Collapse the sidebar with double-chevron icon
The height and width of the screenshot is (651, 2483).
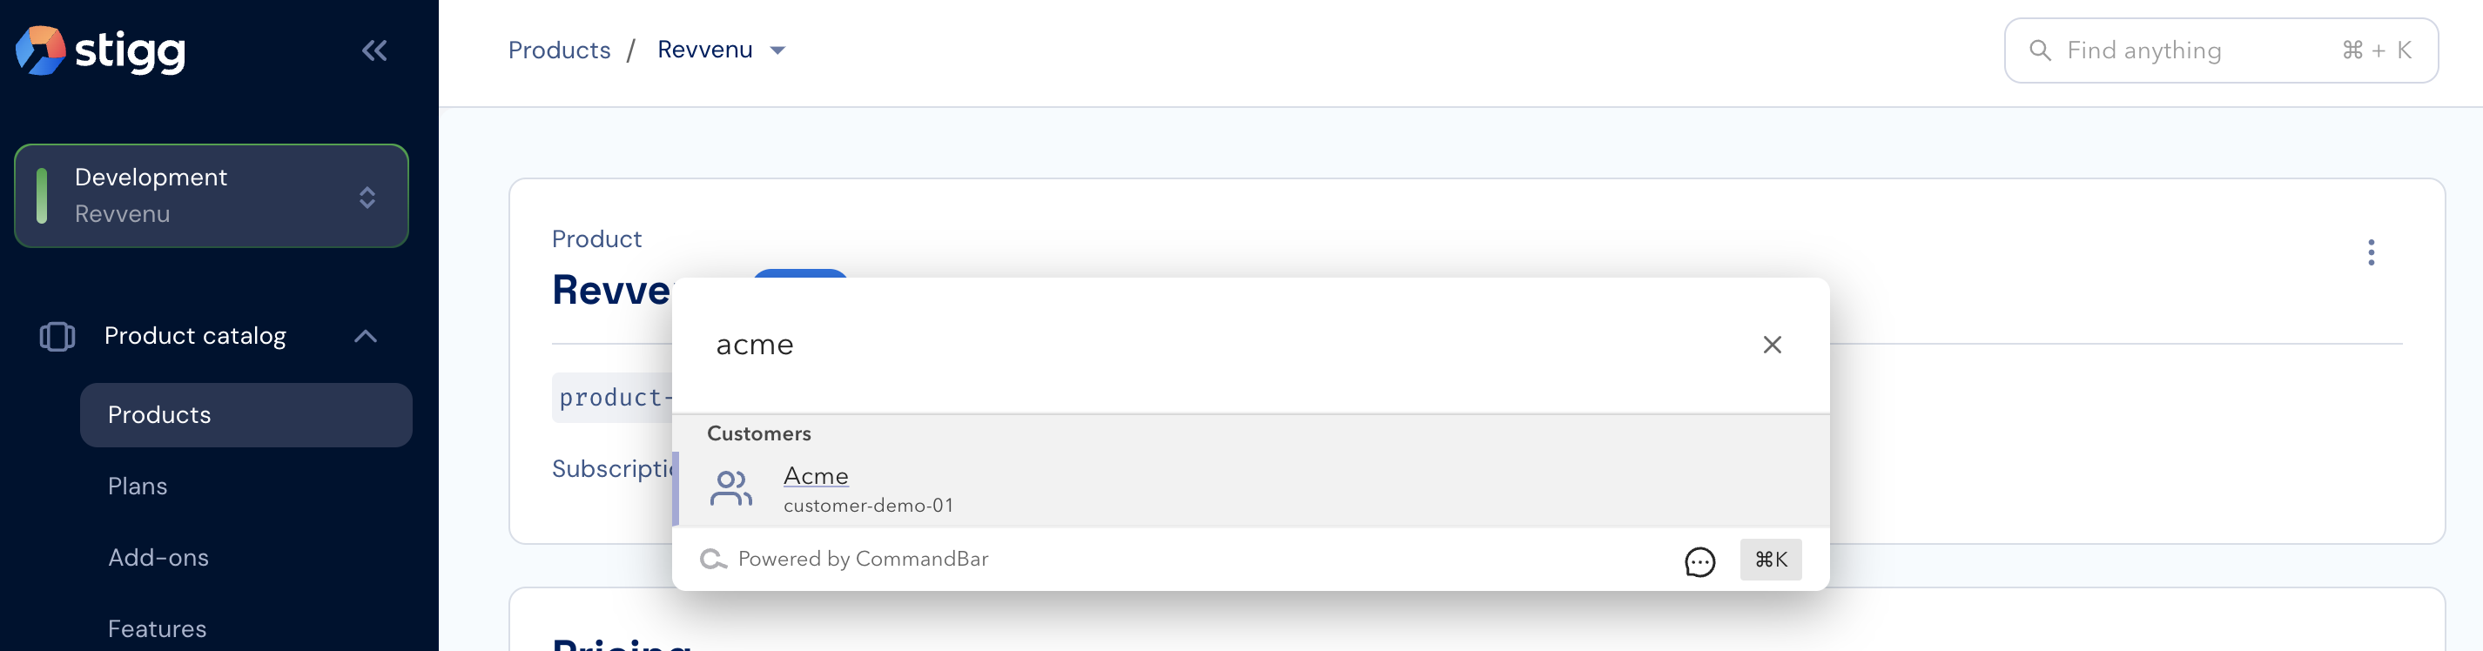tap(374, 50)
